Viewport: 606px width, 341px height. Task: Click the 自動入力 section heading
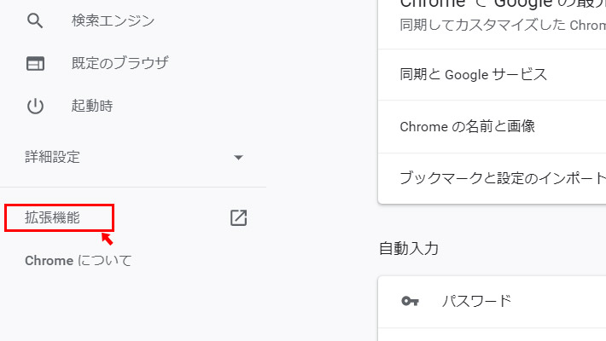tap(409, 249)
